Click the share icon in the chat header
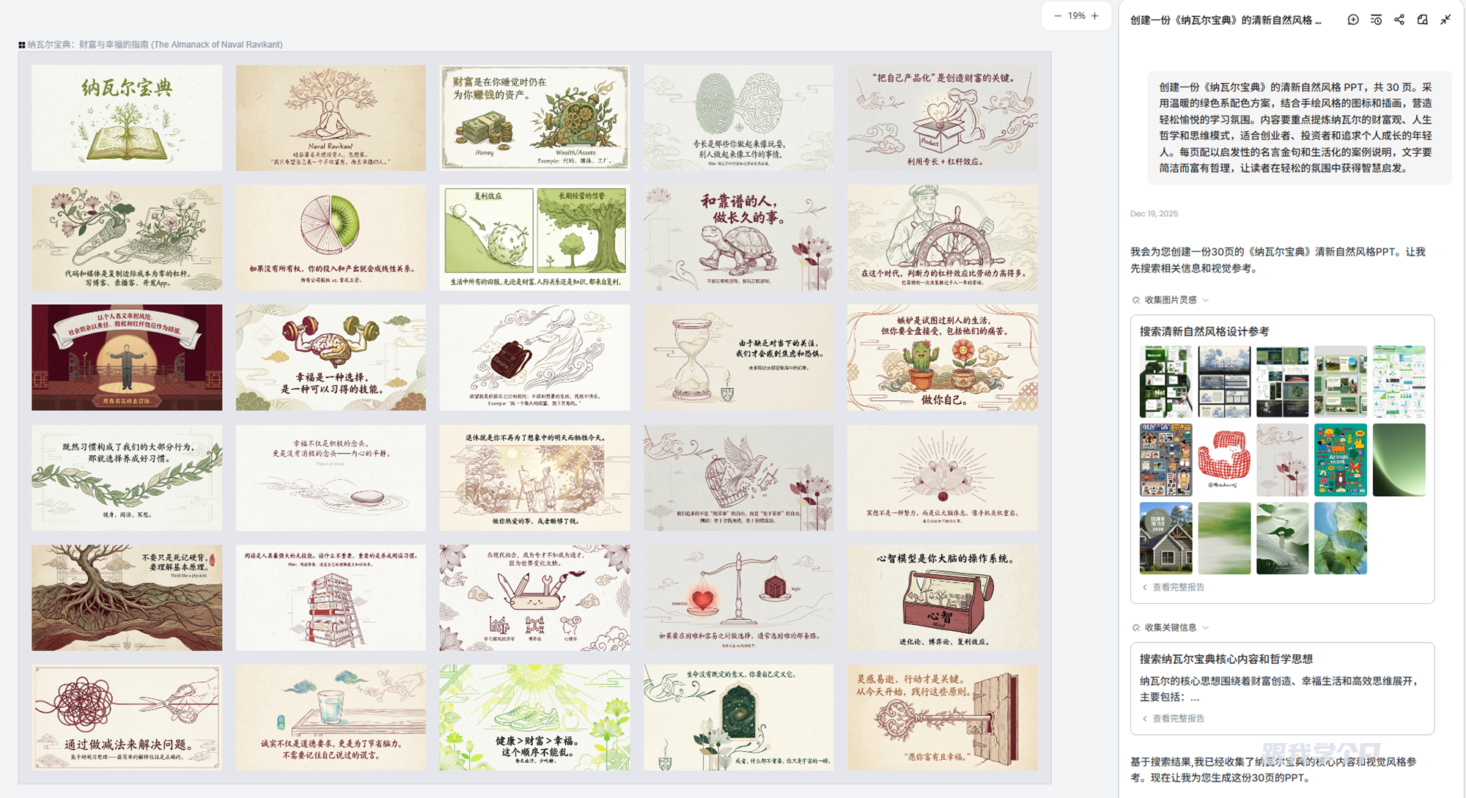This screenshot has height=798, width=1466. (1399, 20)
